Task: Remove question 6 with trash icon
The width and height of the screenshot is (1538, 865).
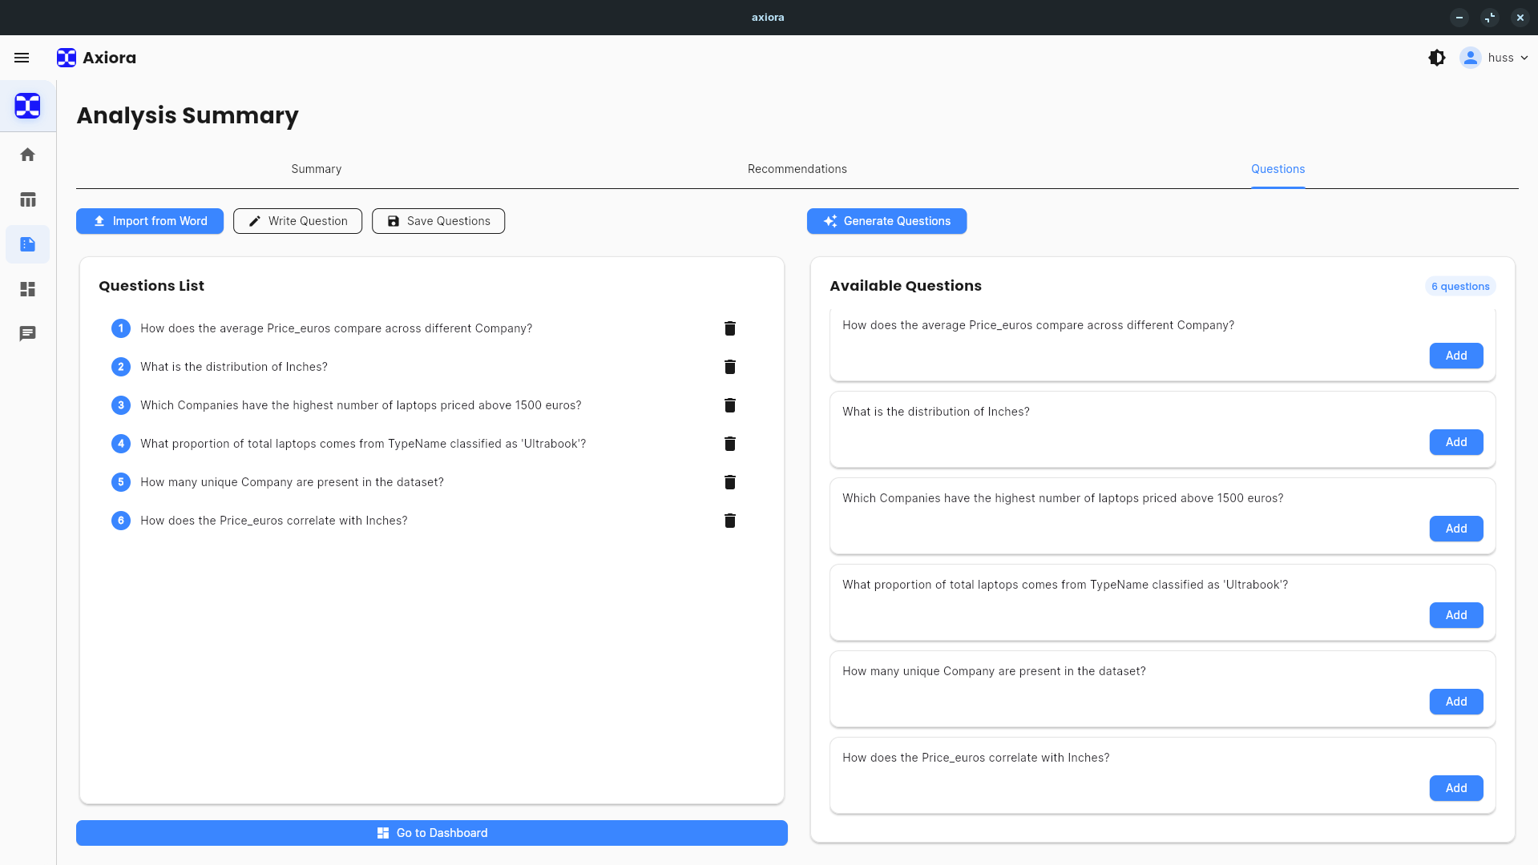Action: click(x=729, y=521)
